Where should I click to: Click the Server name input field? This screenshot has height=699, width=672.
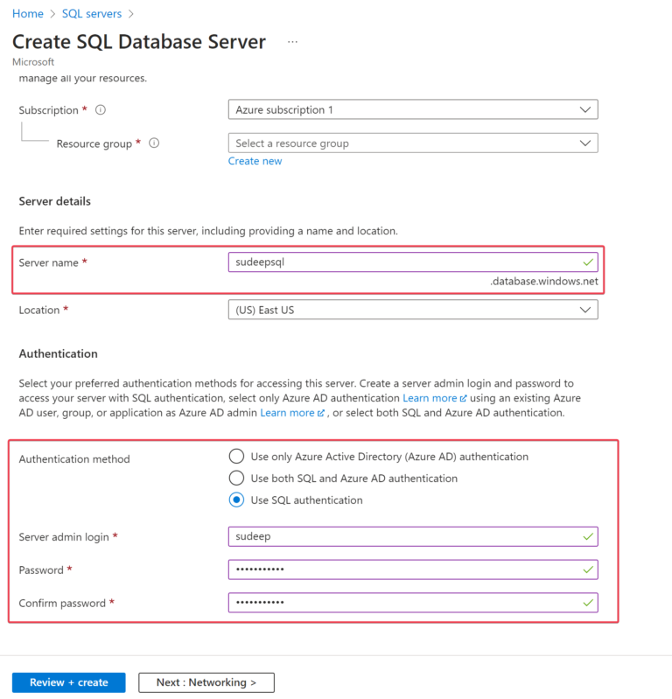402,262
